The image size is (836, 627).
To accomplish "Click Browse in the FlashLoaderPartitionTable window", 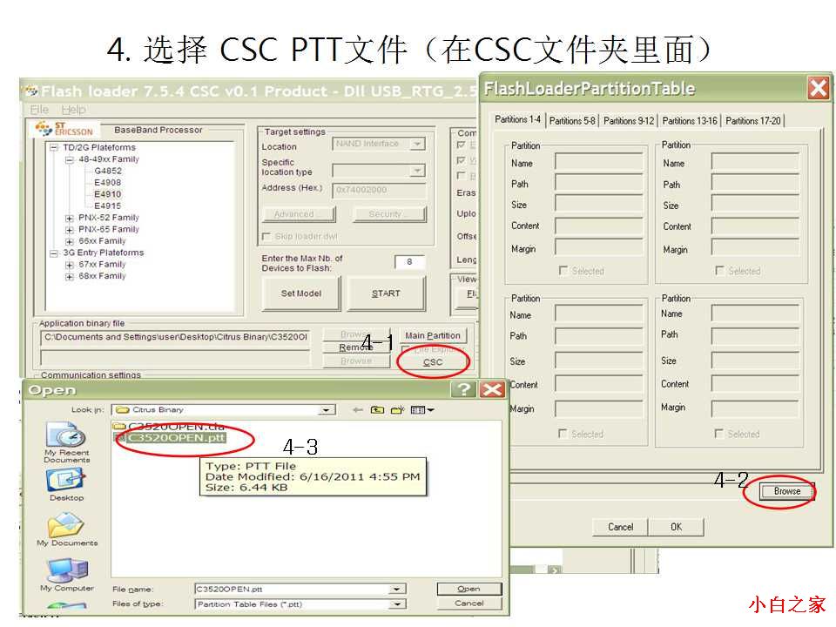I will pos(787,491).
